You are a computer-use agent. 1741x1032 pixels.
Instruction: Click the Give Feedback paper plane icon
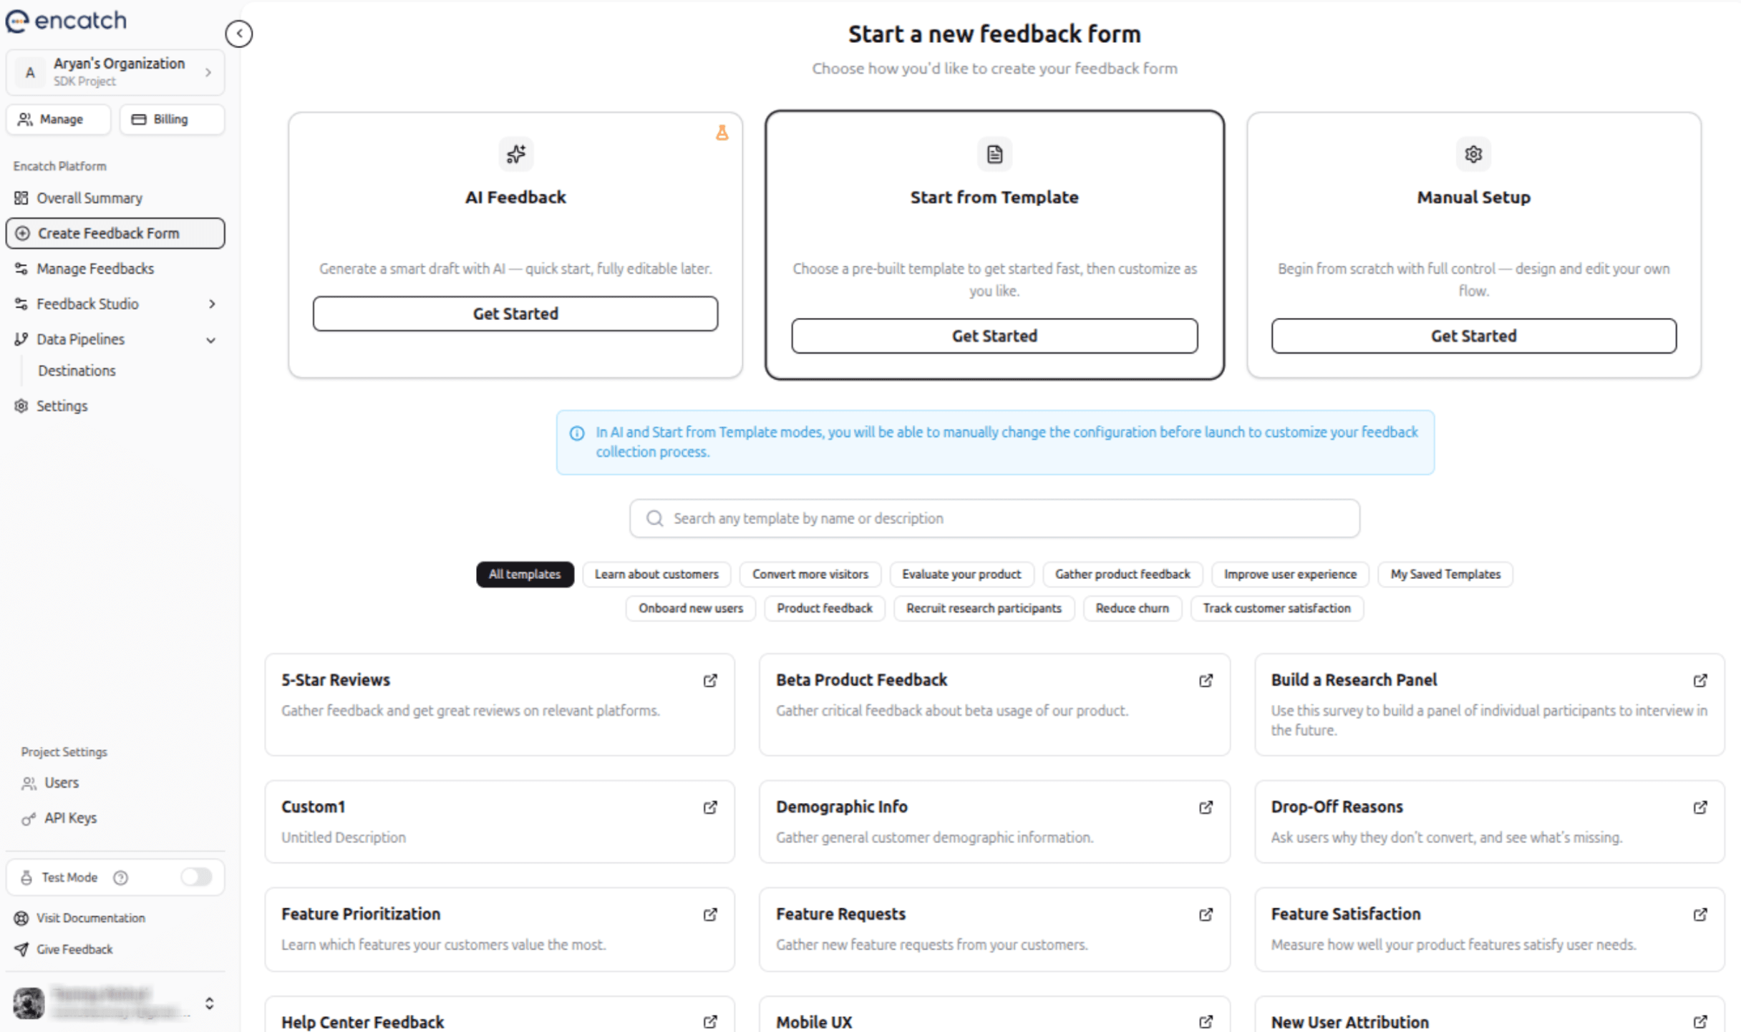(x=22, y=949)
